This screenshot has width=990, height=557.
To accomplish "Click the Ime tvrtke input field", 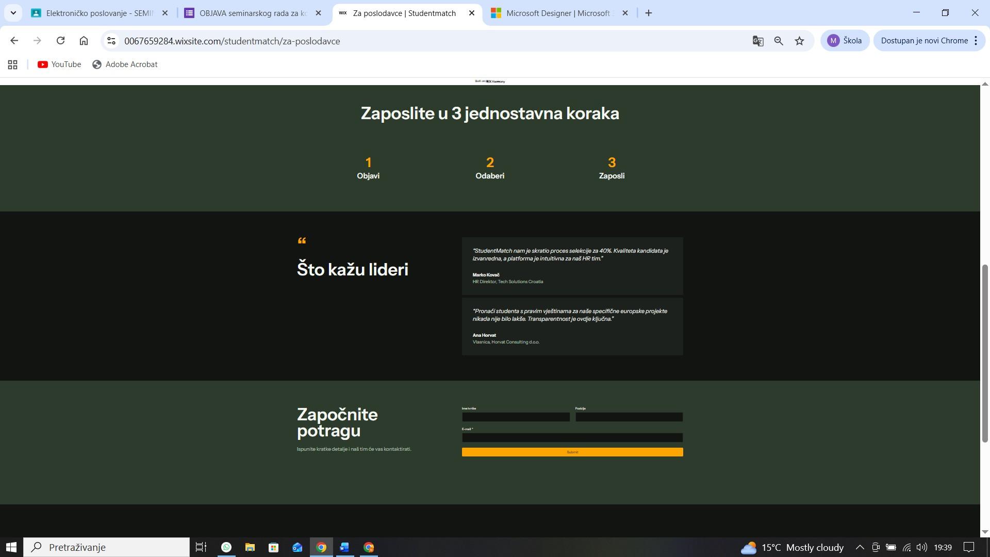I will pos(516,417).
